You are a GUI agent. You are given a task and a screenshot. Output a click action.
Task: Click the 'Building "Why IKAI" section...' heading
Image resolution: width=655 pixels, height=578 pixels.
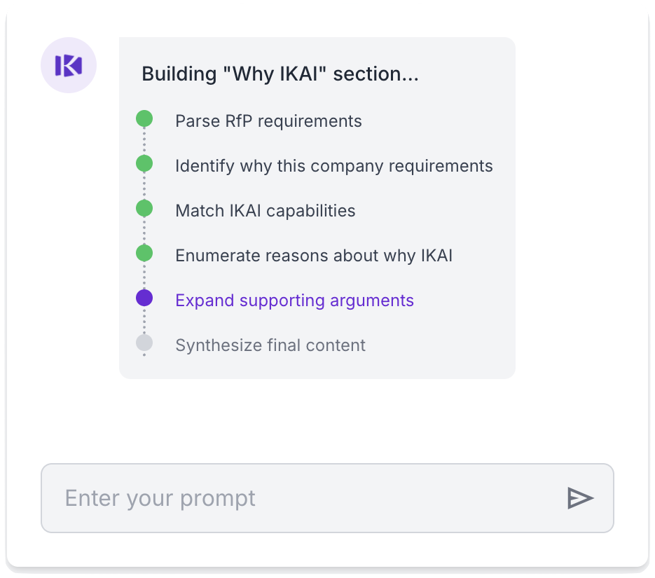pyautogui.click(x=280, y=74)
